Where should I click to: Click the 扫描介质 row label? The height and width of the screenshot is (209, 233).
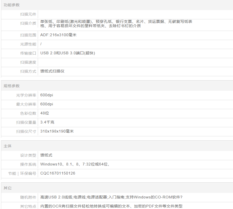click(x=28, y=24)
